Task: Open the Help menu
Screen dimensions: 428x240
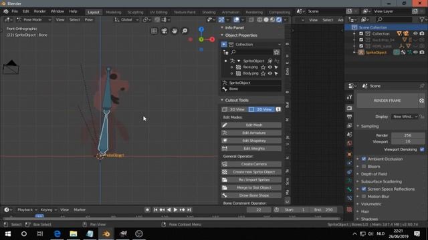Action: click(73, 11)
